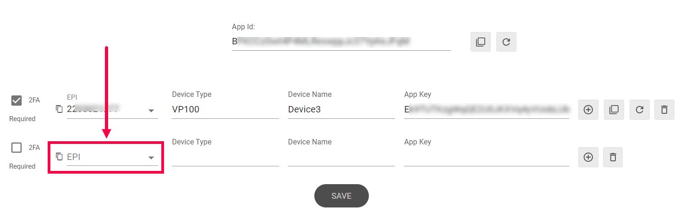
Task: Copy the Device3 App Key
Action: pos(614,110)
